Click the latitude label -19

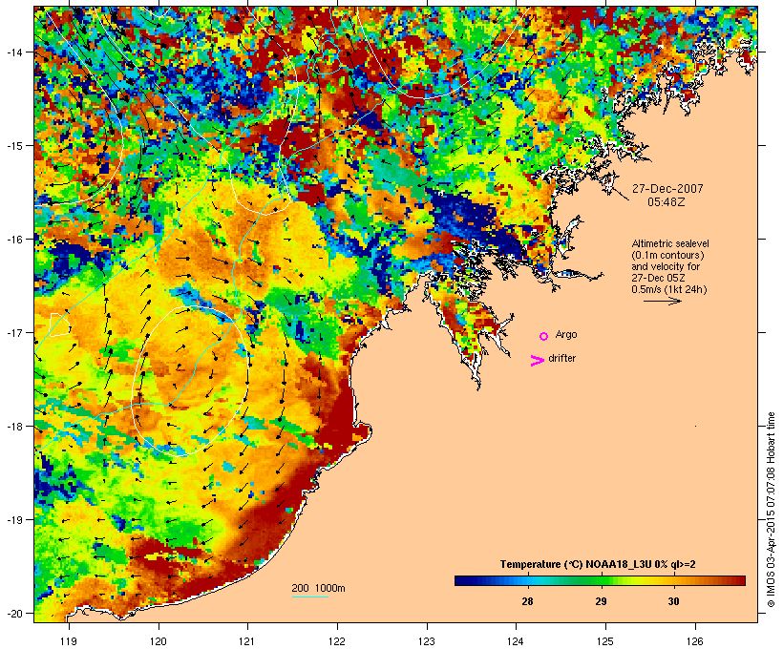(14, 520)
